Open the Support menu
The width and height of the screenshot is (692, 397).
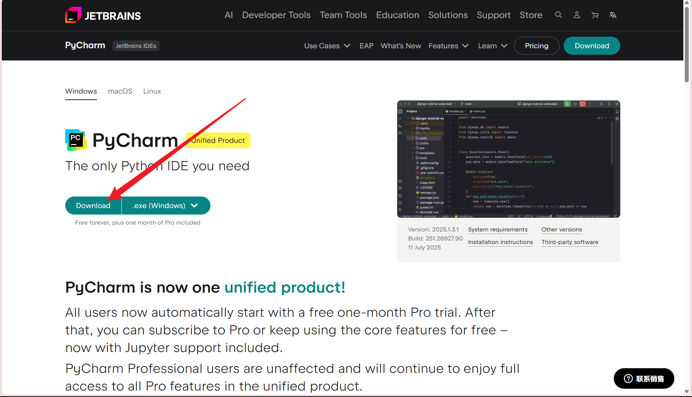click(494, 15)
